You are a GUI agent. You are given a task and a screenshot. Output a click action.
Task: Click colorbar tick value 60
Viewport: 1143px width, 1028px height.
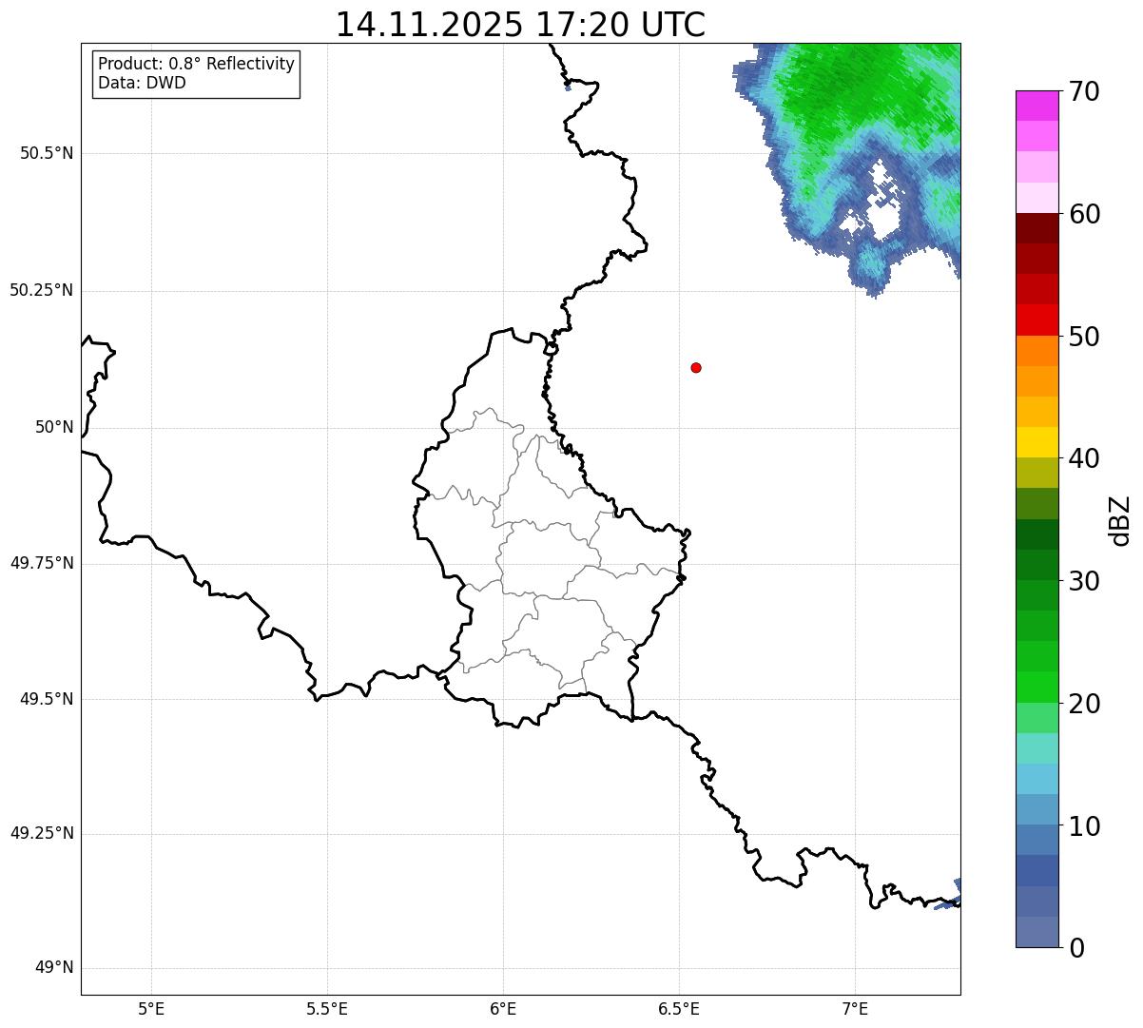(1084, 214)
